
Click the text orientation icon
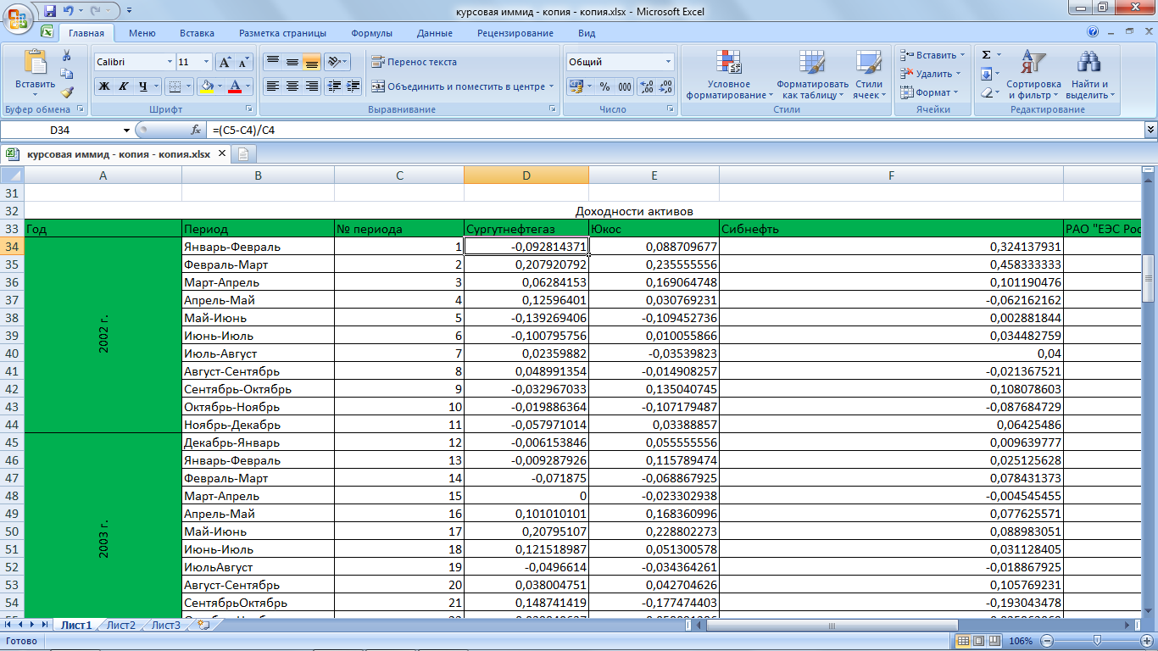pyautogui.click(x=336, y=62)
